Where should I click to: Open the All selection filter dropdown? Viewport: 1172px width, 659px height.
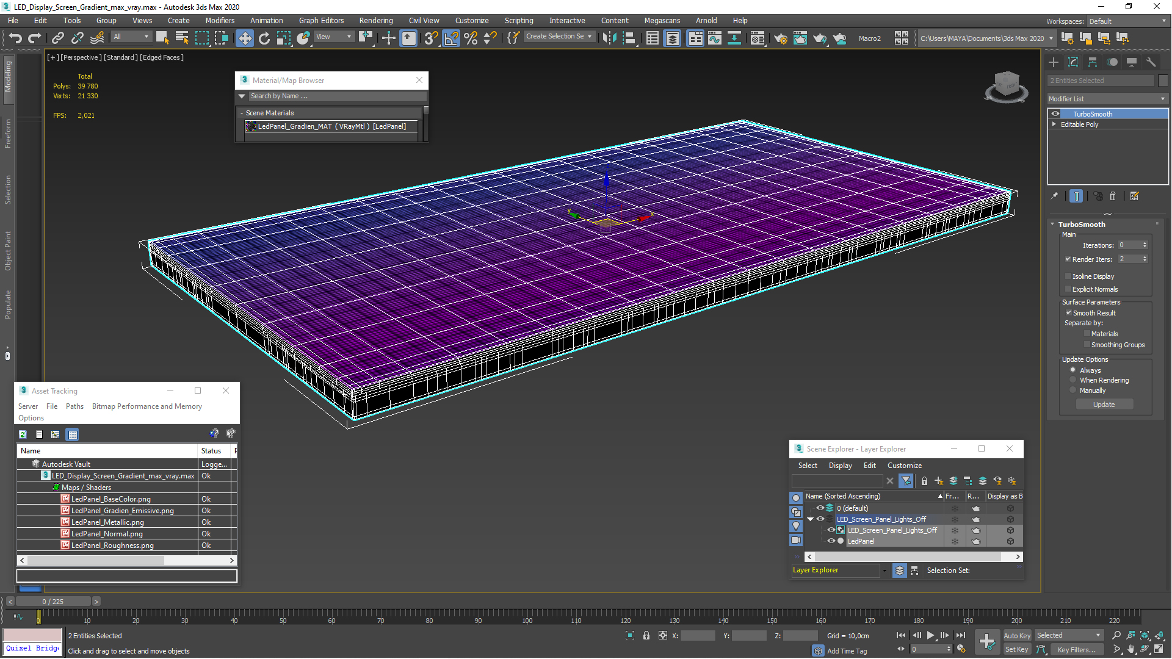131,37
